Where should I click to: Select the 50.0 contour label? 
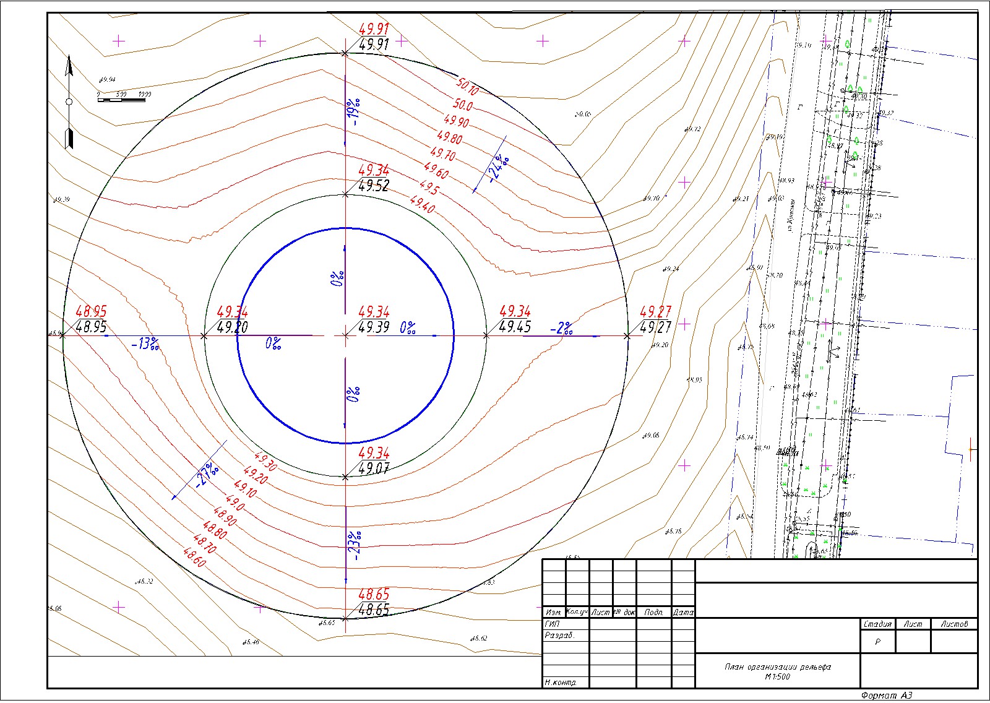coord(463,103)
